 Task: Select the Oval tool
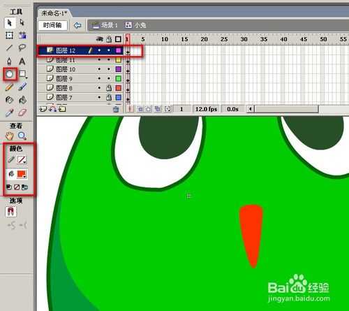tap(10, 74)
